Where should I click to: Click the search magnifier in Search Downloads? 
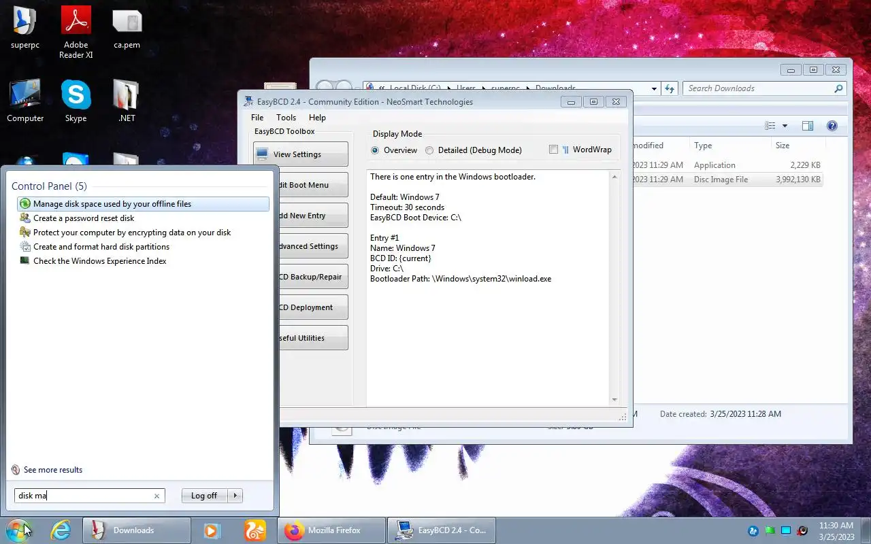[838, 88]
